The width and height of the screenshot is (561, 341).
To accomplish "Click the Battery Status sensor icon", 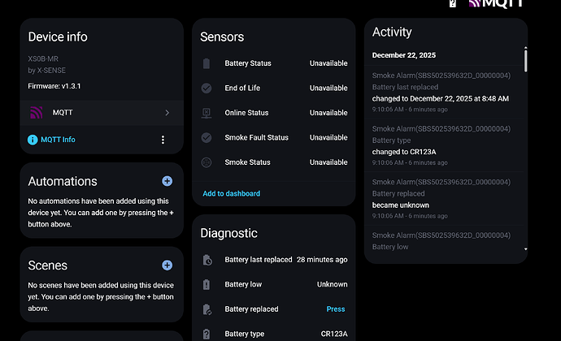I will 207,63.
